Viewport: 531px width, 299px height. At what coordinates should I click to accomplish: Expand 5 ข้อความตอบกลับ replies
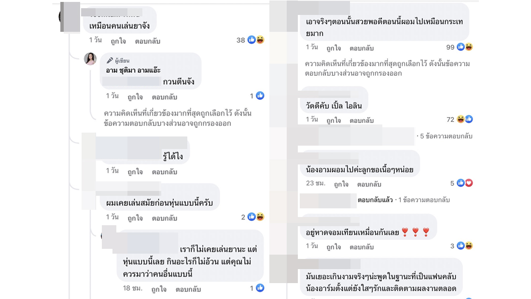point(446,136)
